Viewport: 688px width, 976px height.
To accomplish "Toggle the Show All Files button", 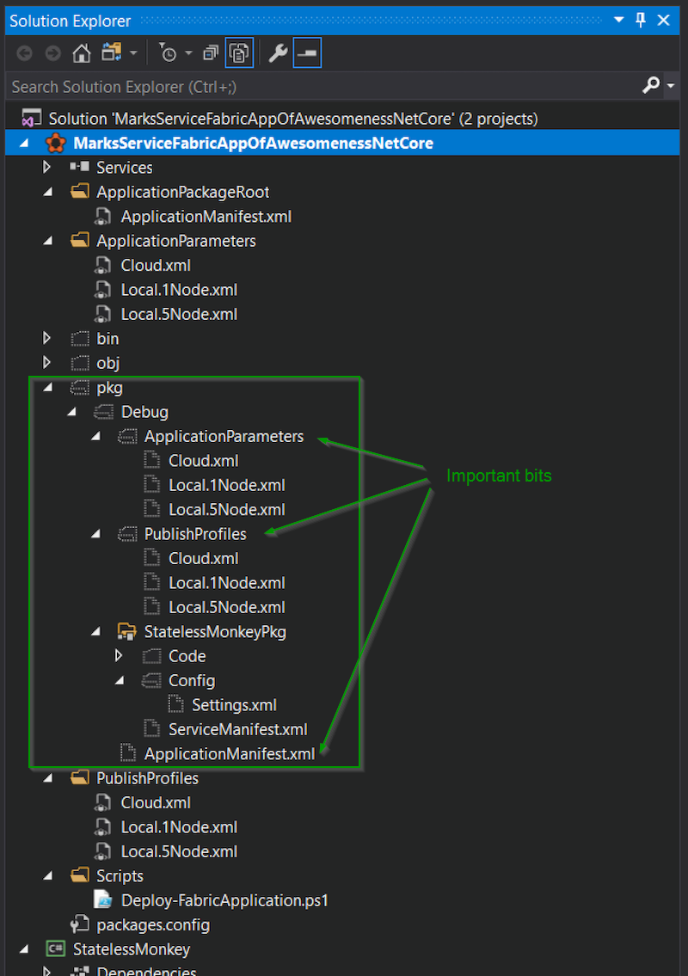I will point(239,53).
